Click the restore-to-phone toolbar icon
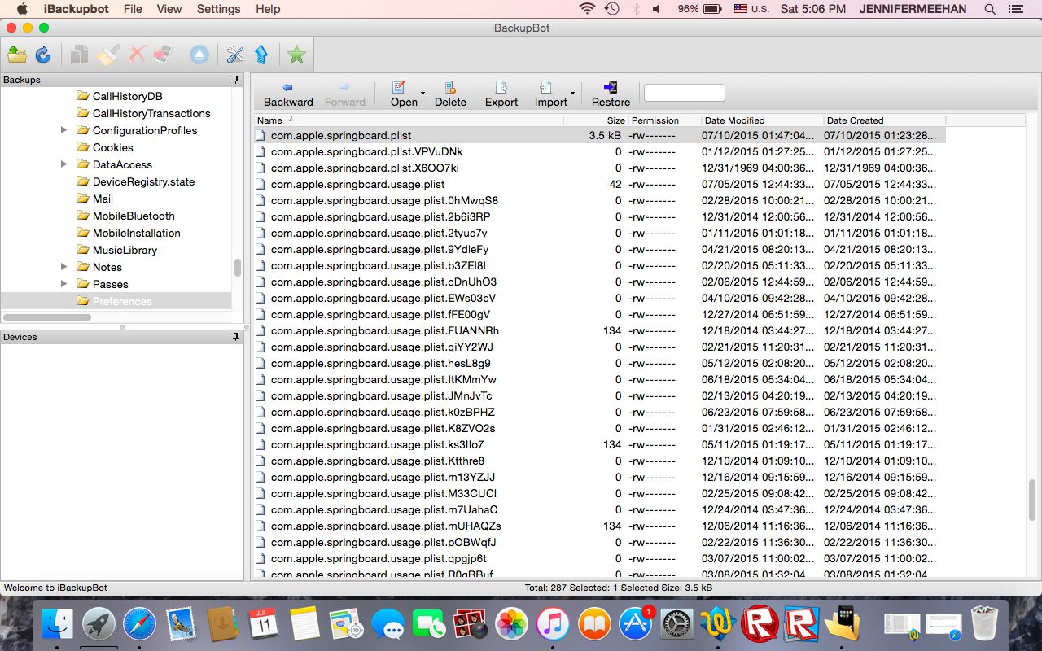This screenshot has height=651, width=1042. [163, 55]
